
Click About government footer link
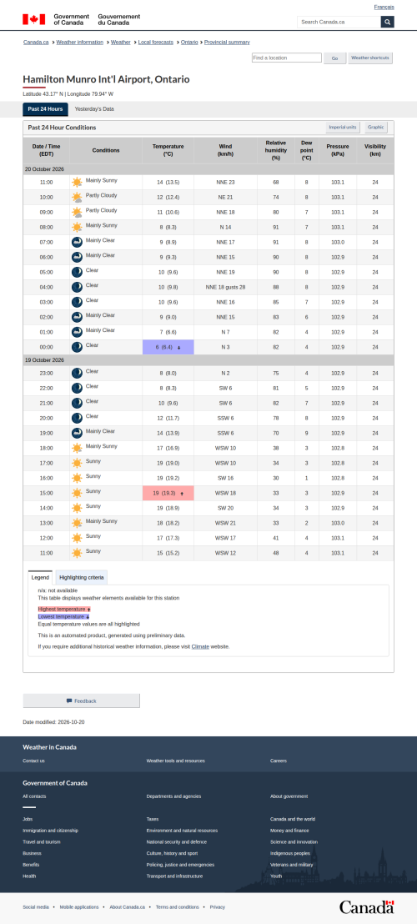click(289, 796)
